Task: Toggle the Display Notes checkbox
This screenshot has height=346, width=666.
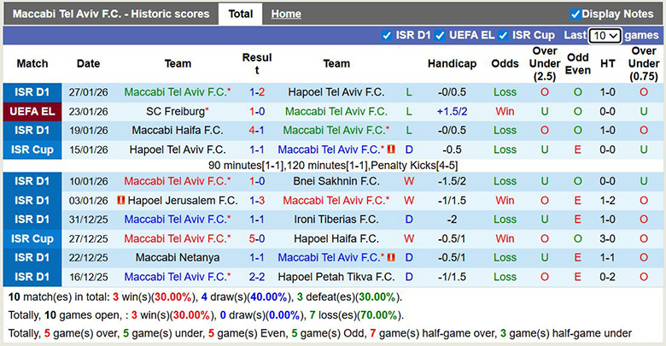Action: [x=575, y=14]
